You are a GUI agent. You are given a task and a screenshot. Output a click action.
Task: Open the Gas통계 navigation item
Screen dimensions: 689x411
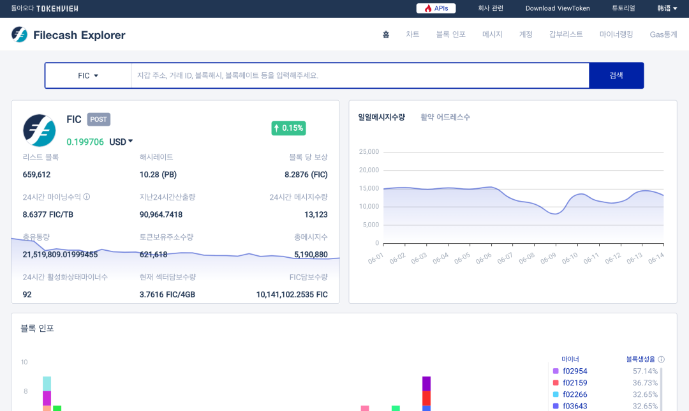663,34
